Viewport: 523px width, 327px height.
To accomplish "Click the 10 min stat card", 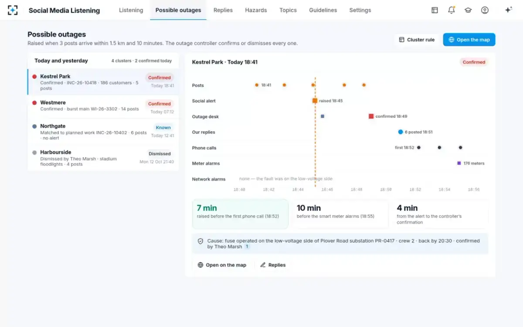I will [340, 214].
